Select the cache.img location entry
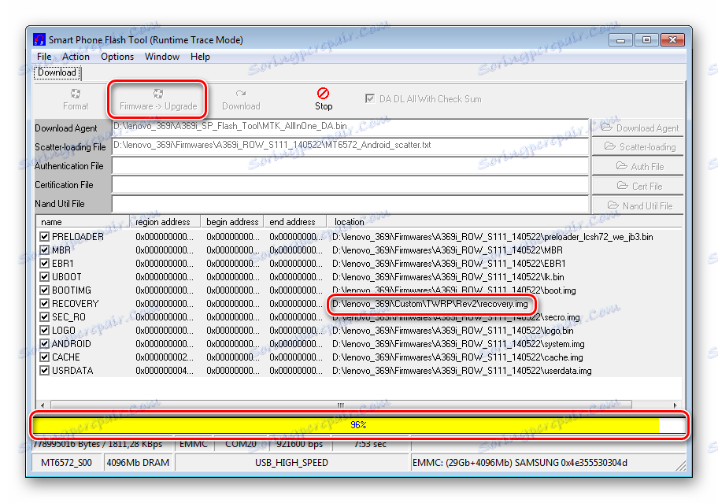718x503 pixels. [x=457, y=357]
